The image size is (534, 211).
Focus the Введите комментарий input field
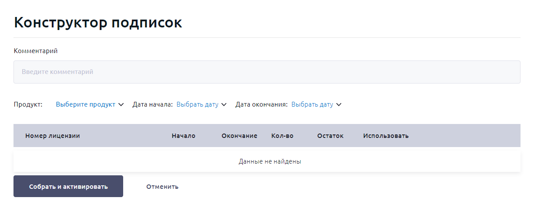click(267, 72)
